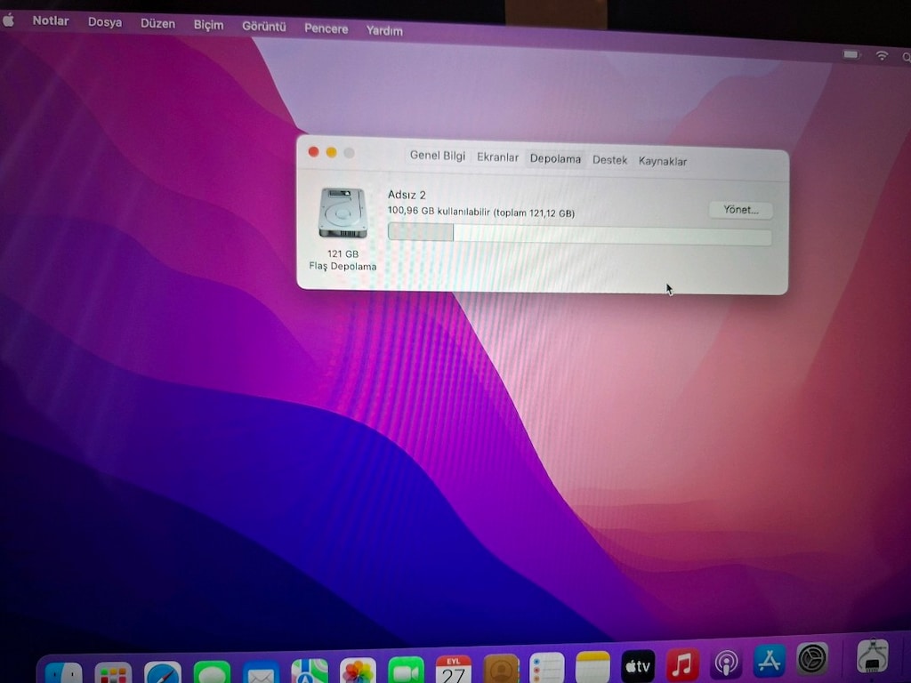This screenshot has width=911, height=683.
Task: Open Maps from the dock
Action: click(310, 671)
